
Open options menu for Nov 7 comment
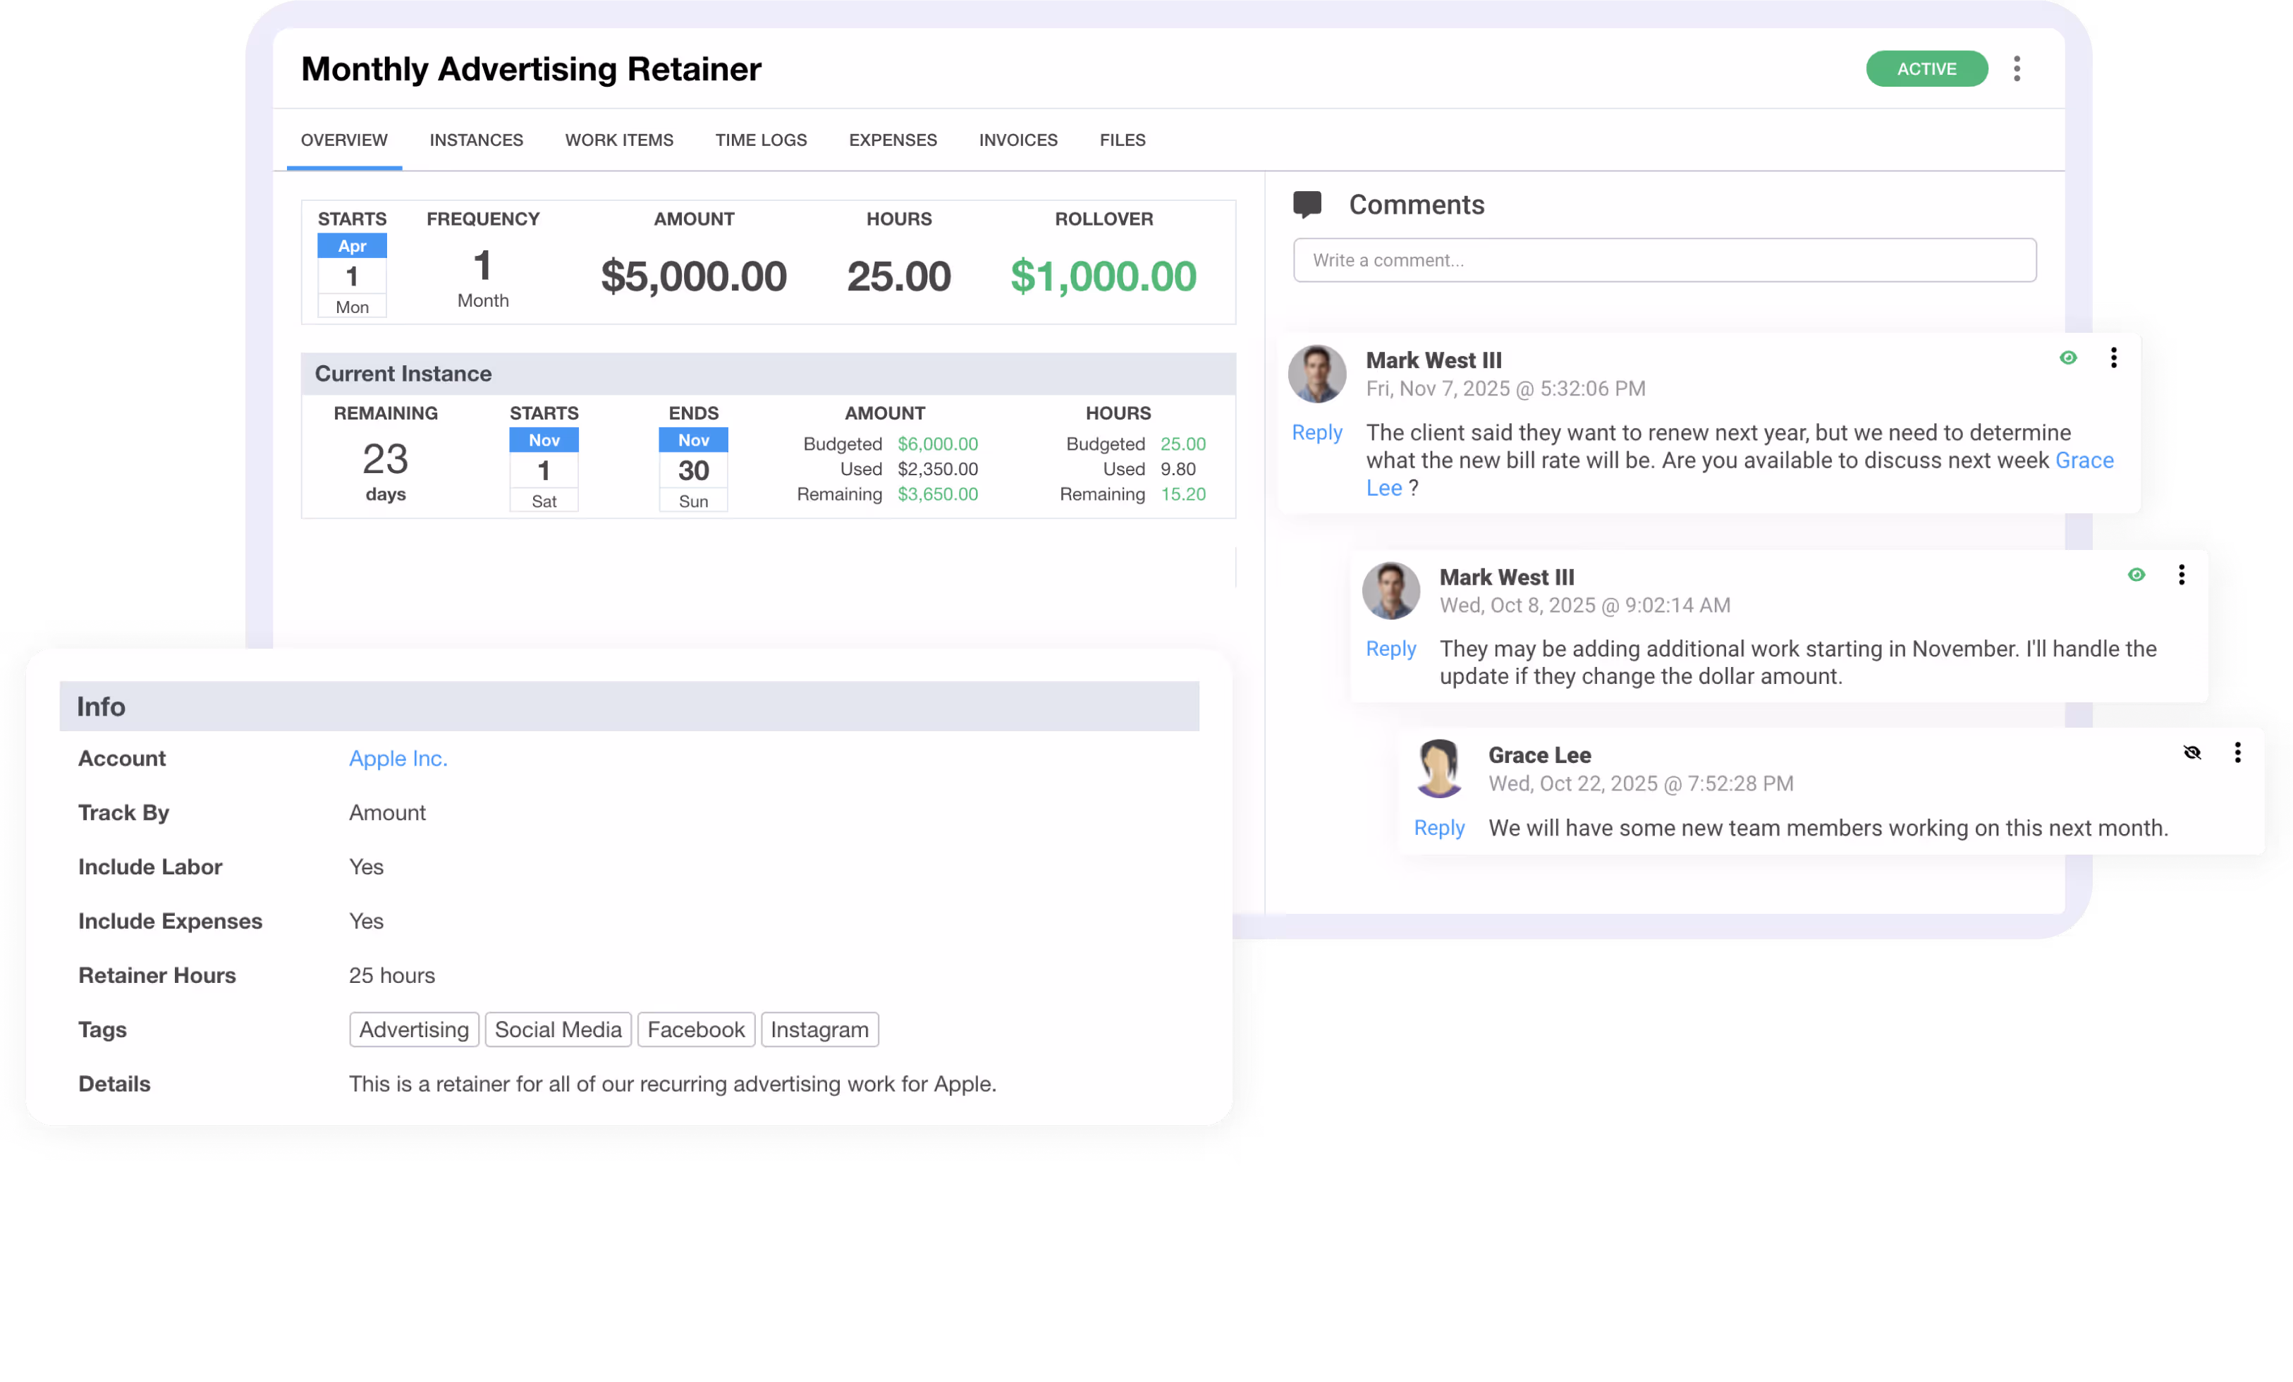[2113, 358]
